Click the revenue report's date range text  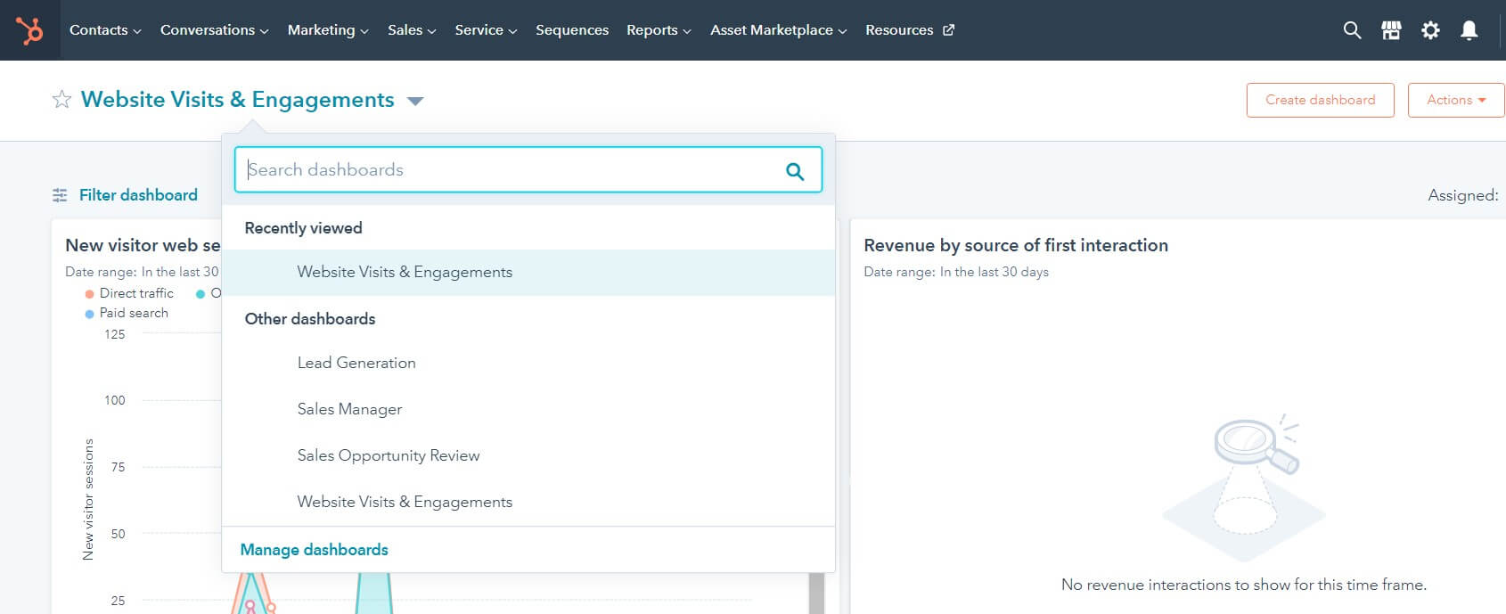956,272
